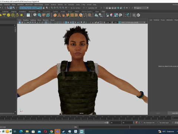Click the left panel vertical scrollbar
178x134 pixels.
pyautogui.click(x=15, y=30)
